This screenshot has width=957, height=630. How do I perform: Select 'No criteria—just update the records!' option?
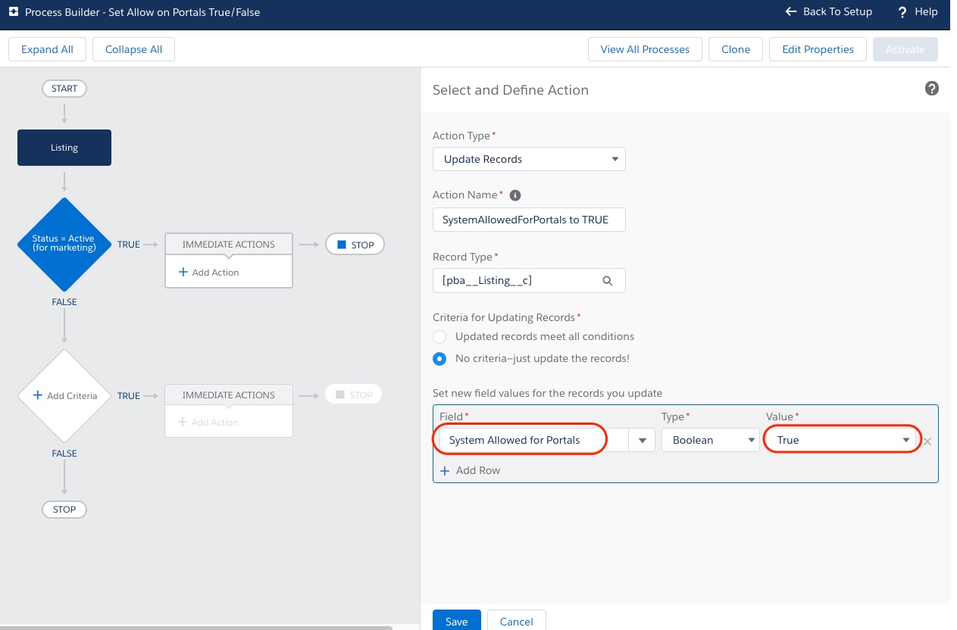pyautogui.click(x=439, y=358)
